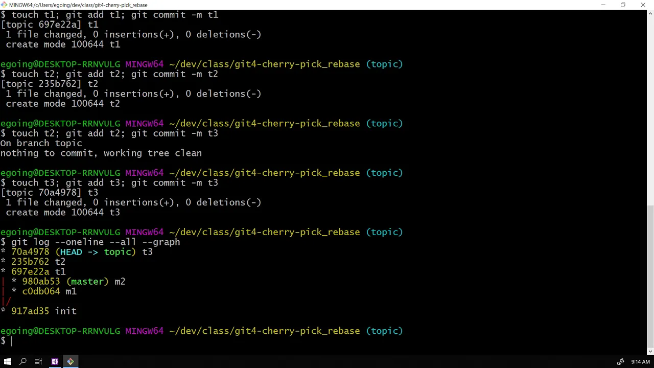Image resolution: width=654 pixels, height=368 pixels.
Task: Click commit hash 980ab53 in git log
Action: coord(41,282)
